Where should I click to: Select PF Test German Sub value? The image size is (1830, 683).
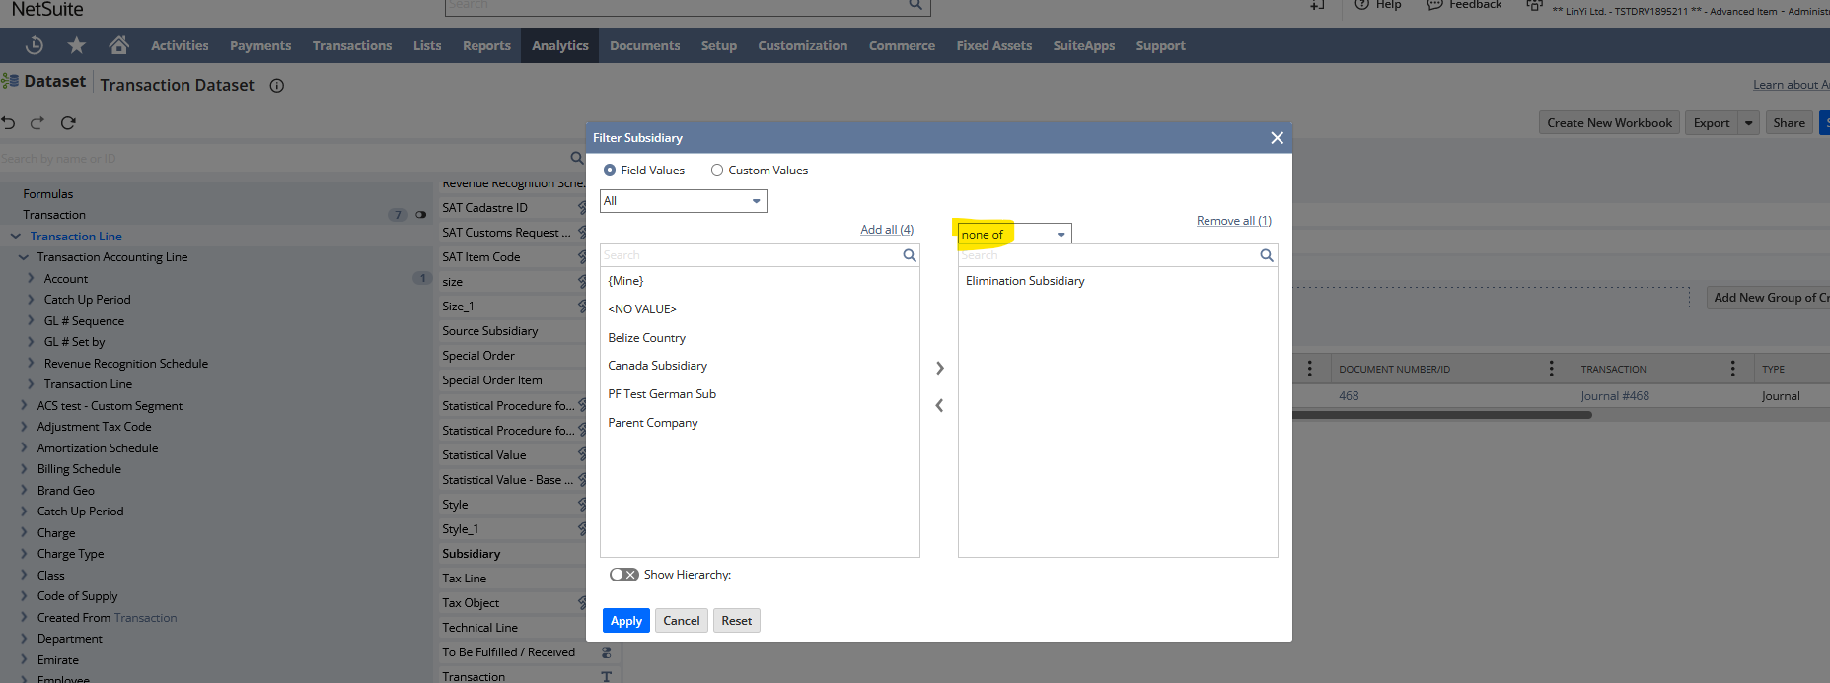[x=662, y=394]
